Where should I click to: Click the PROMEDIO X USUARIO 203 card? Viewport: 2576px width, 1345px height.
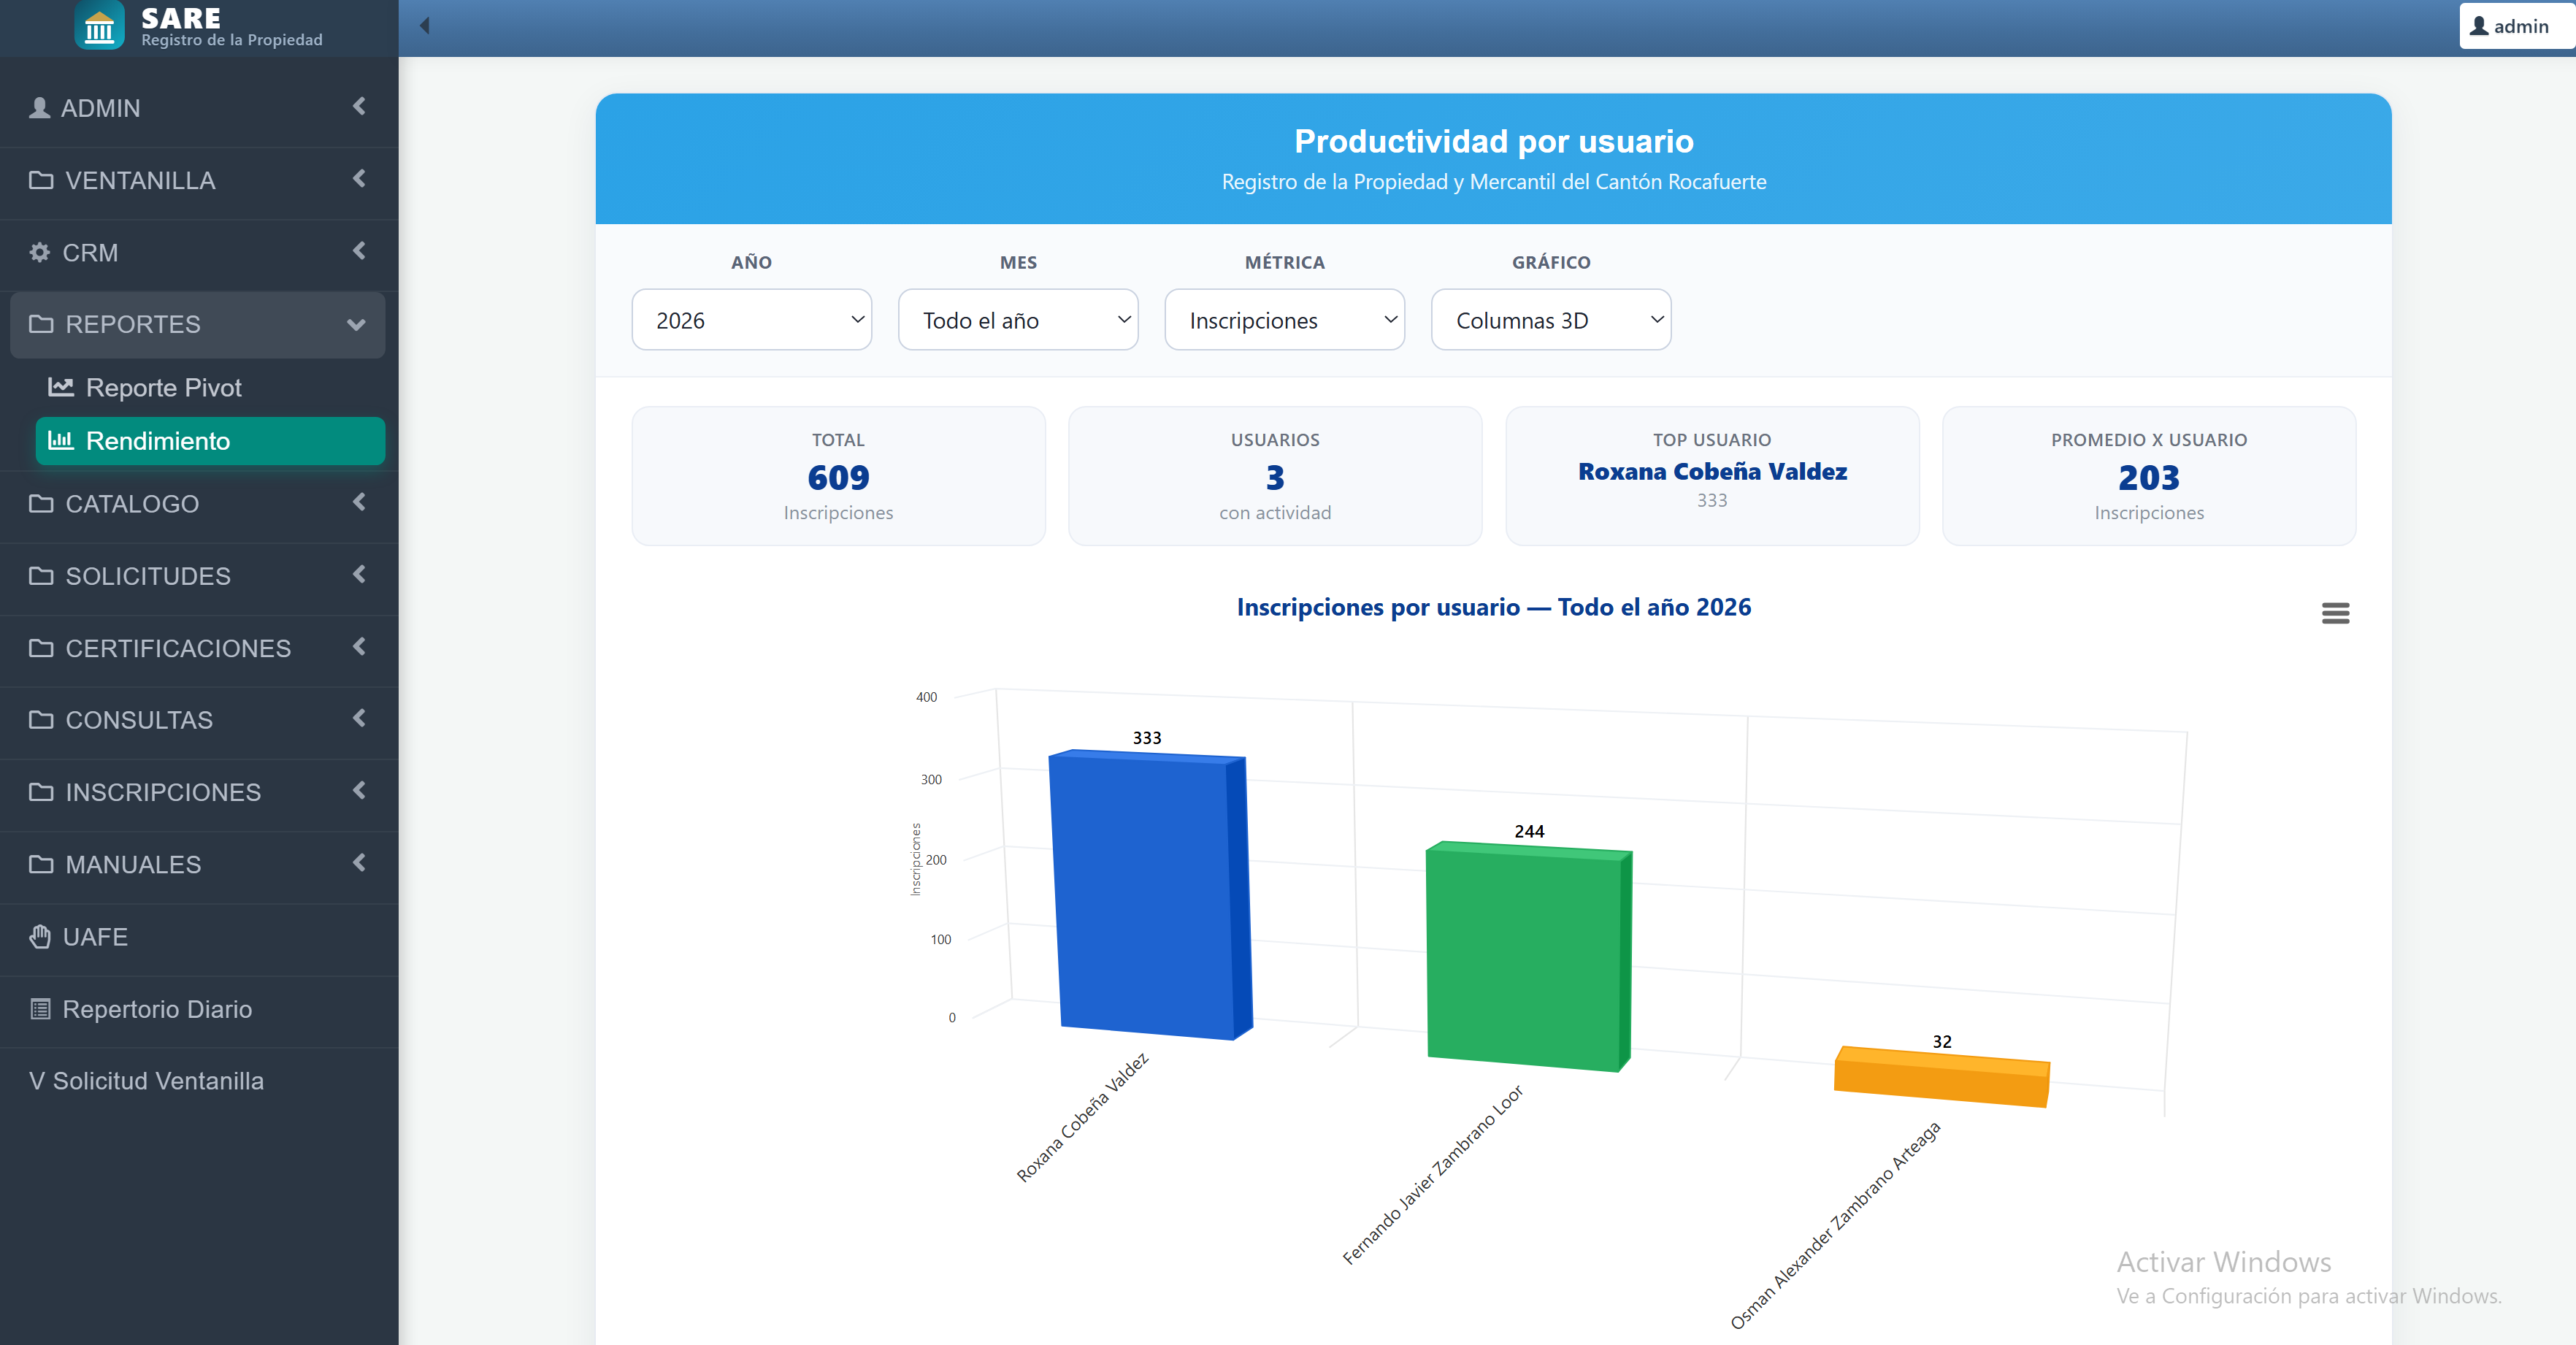[2149, 476]
